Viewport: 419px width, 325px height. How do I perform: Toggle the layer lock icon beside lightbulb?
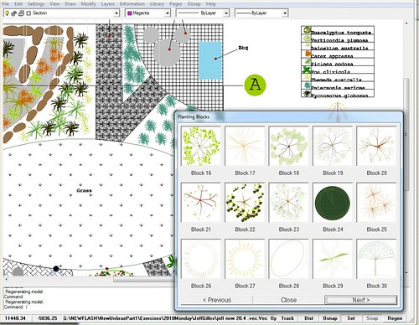pos(14,13)
